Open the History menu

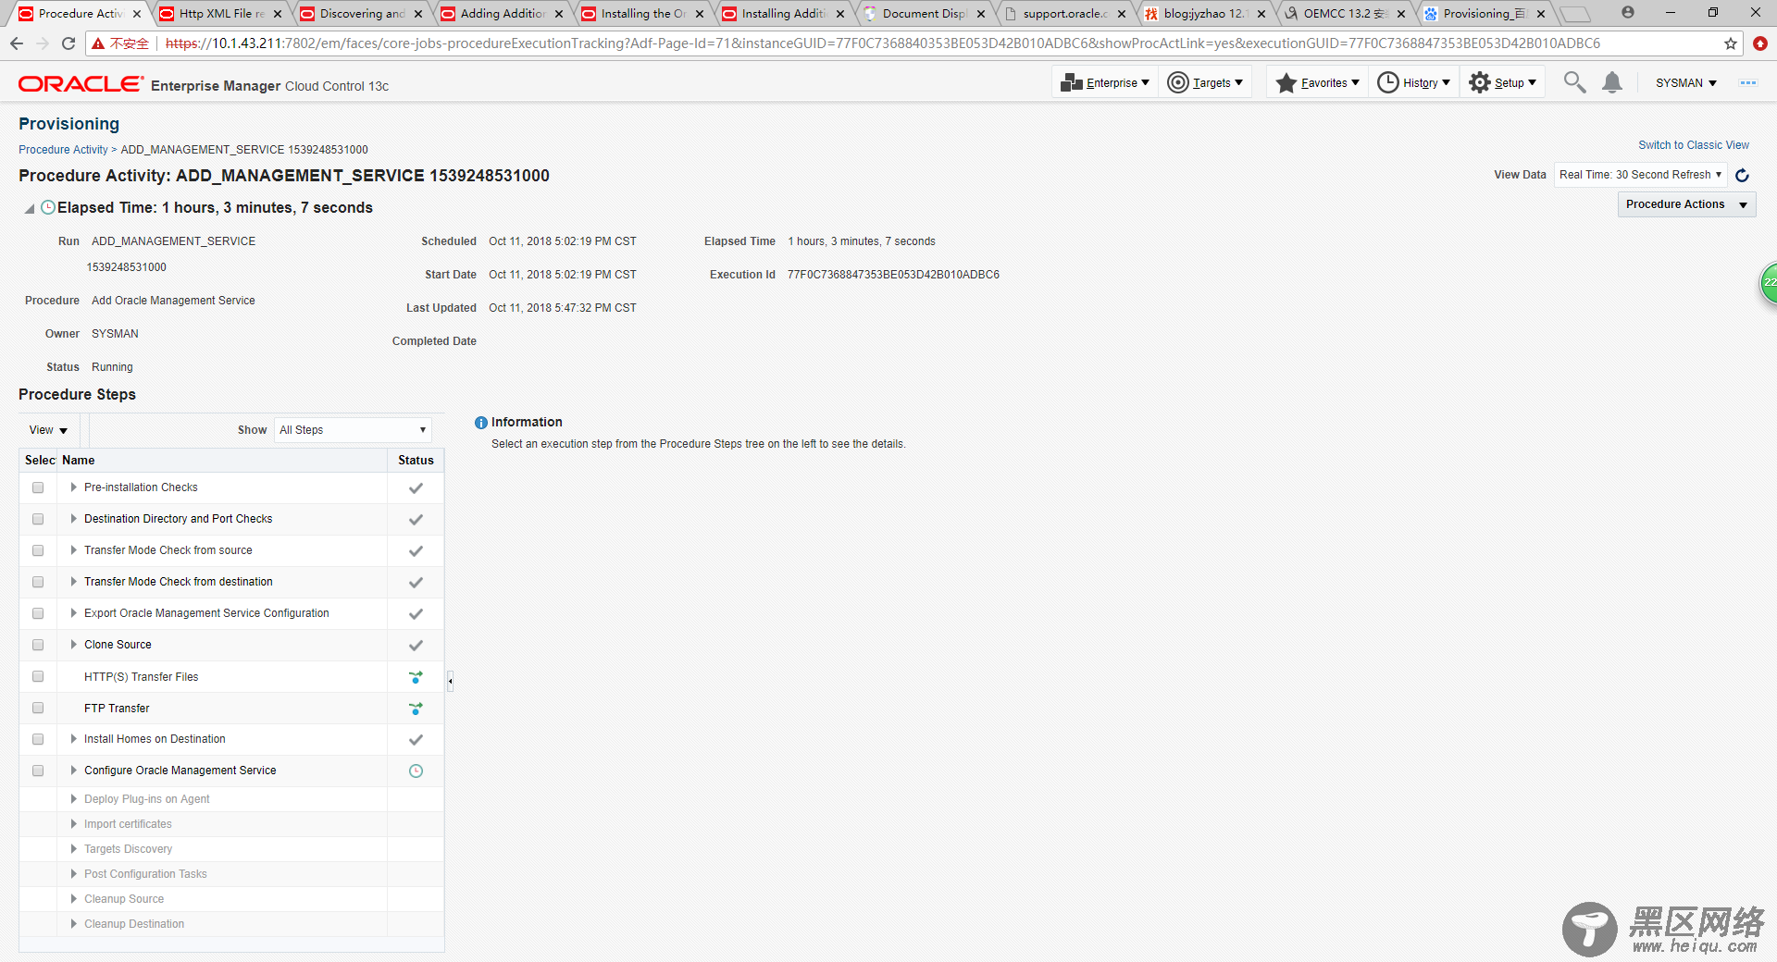(1413, 82)
